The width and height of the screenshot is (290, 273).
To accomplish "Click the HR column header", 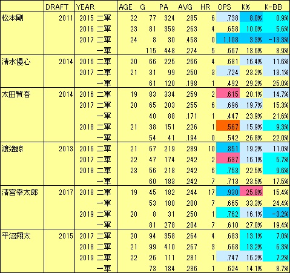I will tap(205, 7).
